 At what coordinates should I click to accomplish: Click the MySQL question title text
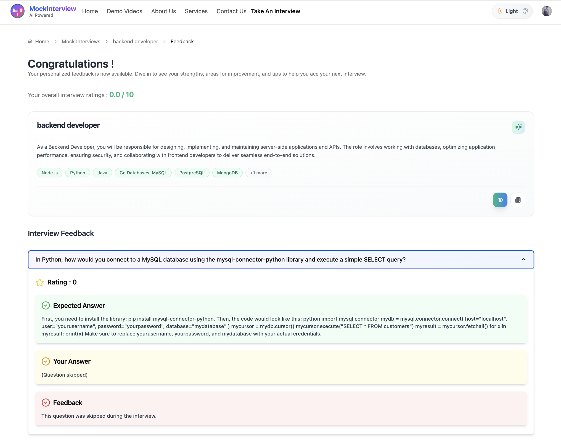coord(220,259)
